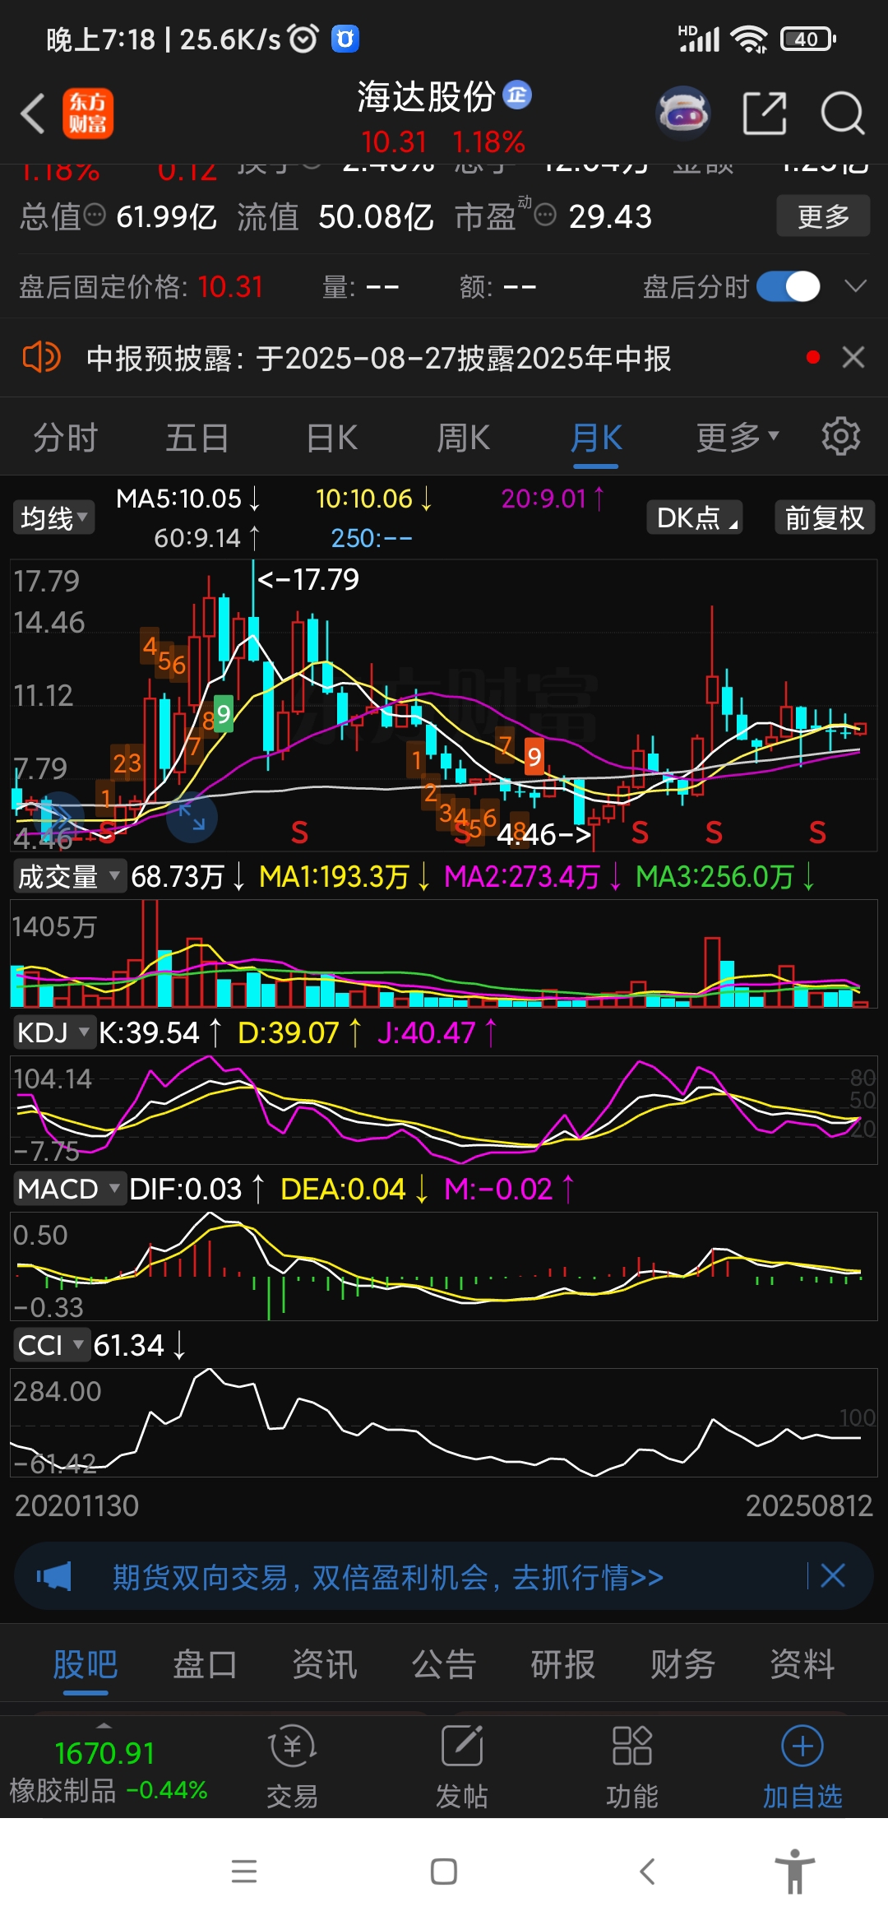Tap the start date 20201130 label
Viewport: 888px width, 1925px height.
[76, 1505]
